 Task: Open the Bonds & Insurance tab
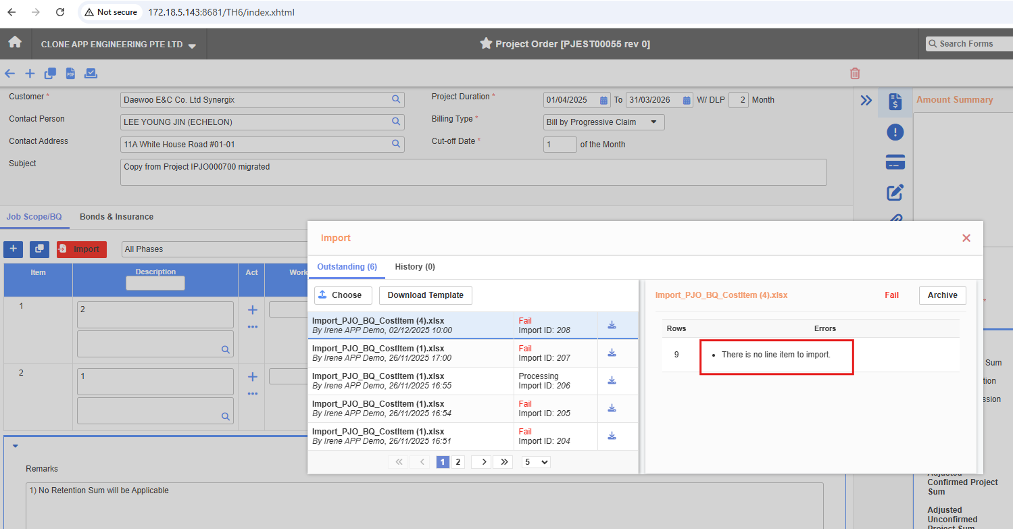tap(116, 217)
